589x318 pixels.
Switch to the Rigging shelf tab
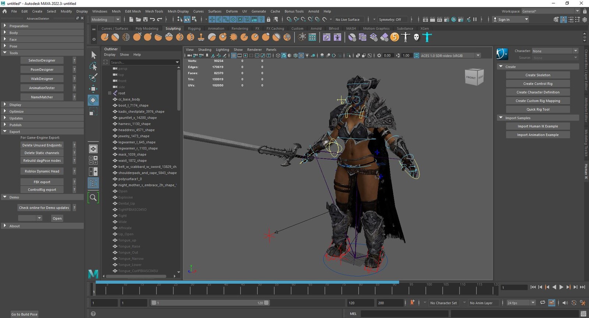coord(194,28)
